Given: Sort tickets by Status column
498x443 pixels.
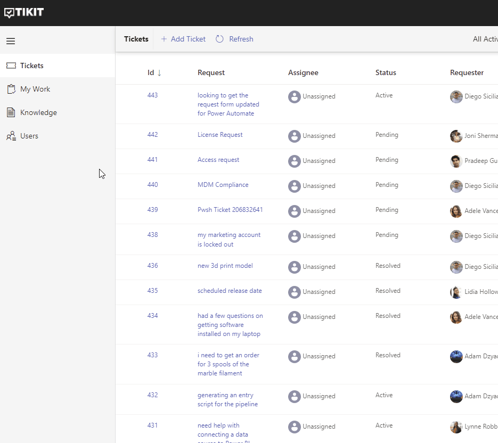Looking at the screenshot, I should point(386,72).
